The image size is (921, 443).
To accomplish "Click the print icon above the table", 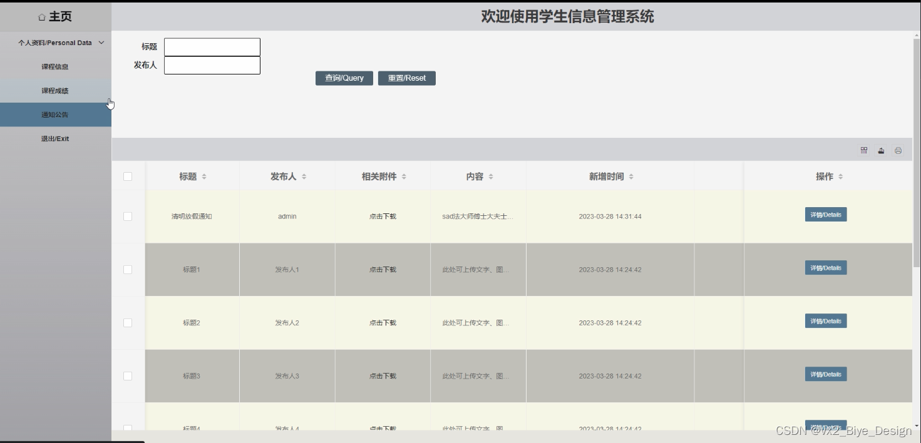I will [898, 150].
